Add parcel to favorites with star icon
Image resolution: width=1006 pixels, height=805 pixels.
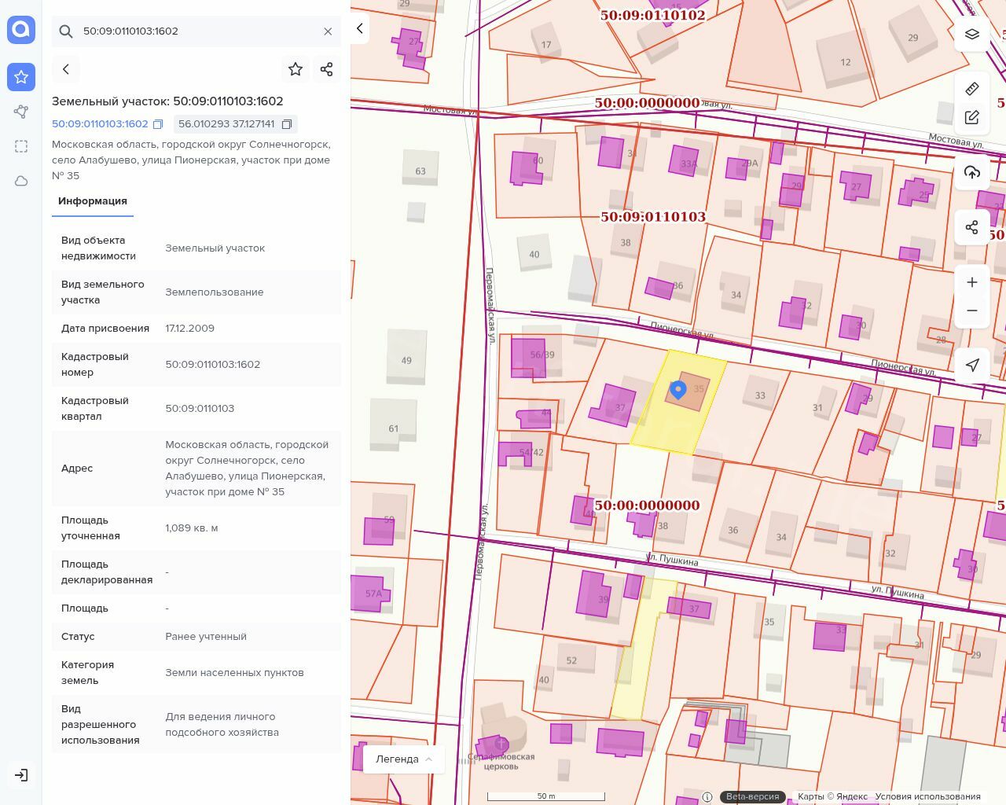(x=296, y=69)
